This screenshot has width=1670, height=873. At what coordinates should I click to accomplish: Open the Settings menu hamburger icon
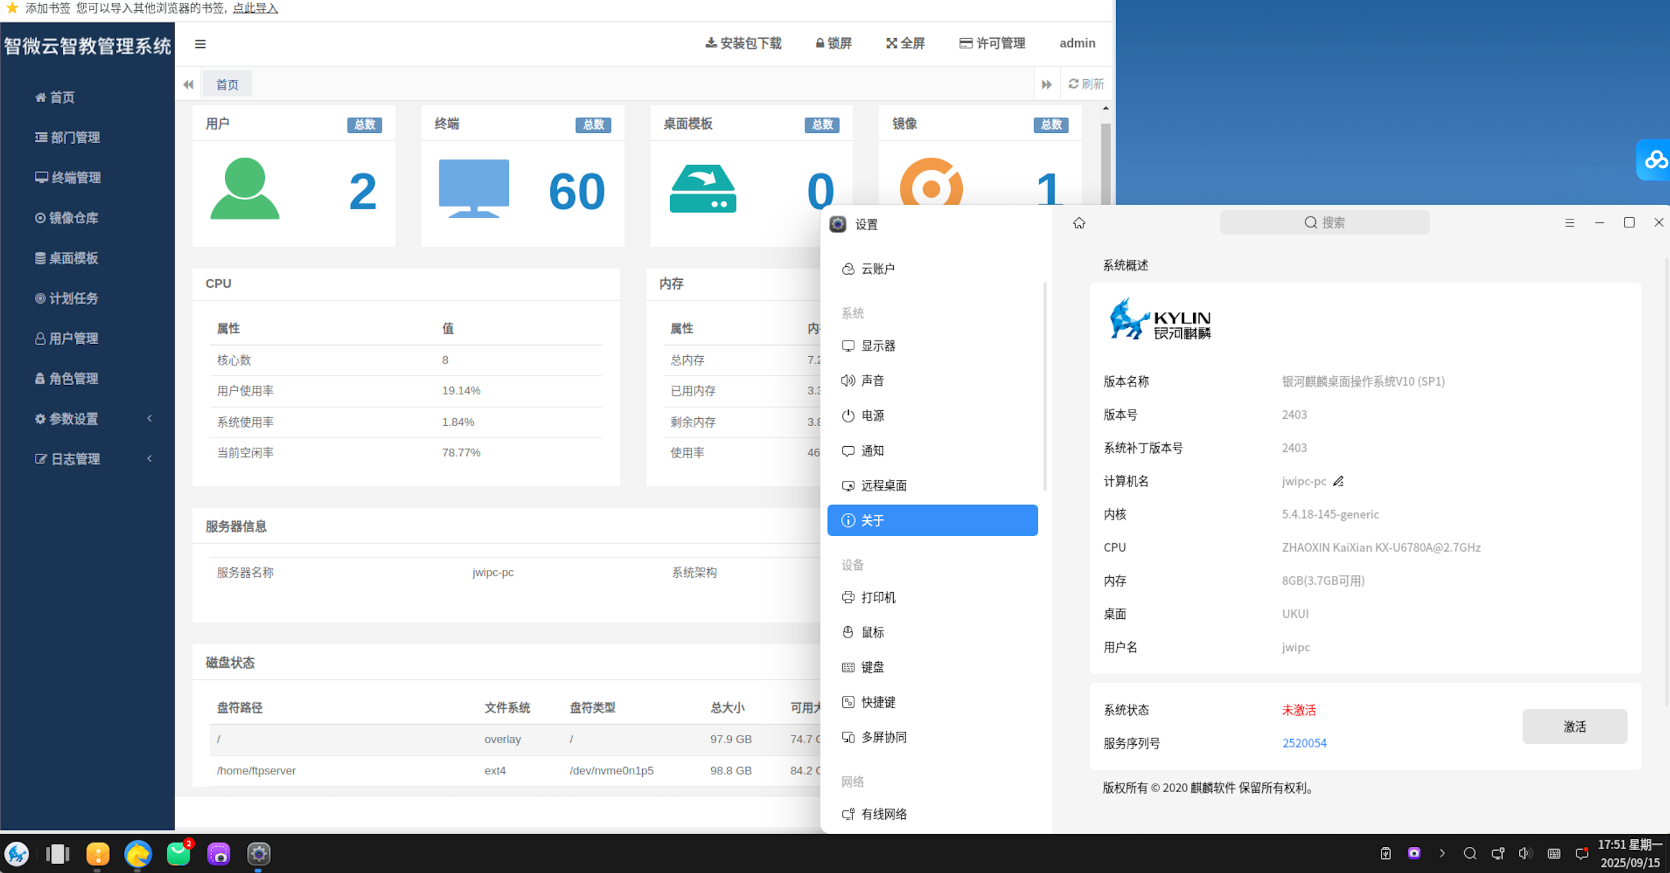1570,223
